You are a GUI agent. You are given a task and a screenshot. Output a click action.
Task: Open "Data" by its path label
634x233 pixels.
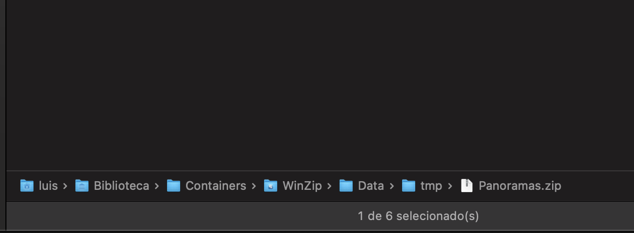coord(371,186)
